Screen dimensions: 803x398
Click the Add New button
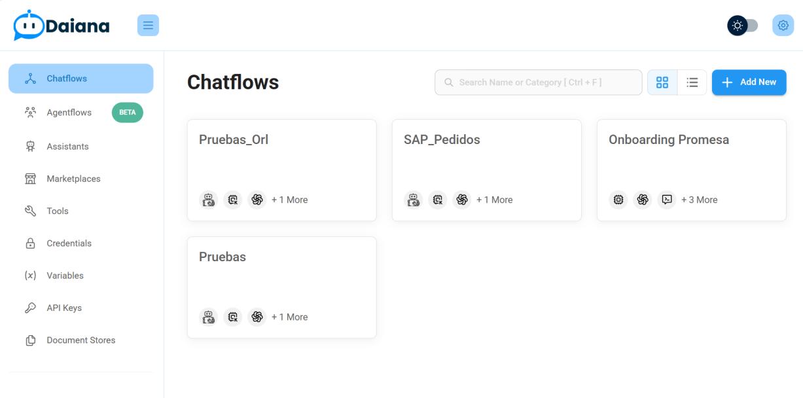[x=749, y=82]
